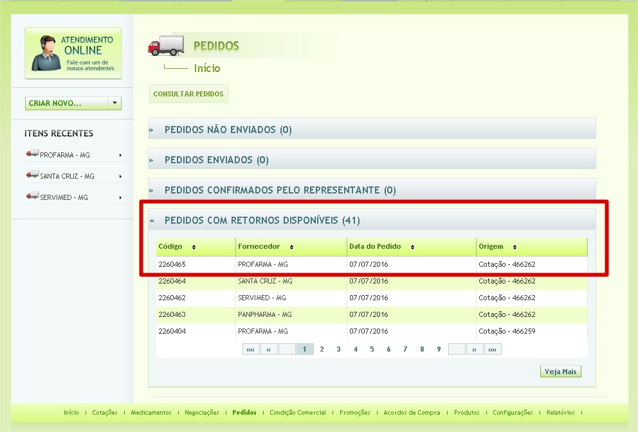Open the Criar Novo dropdown

[114, 103]
